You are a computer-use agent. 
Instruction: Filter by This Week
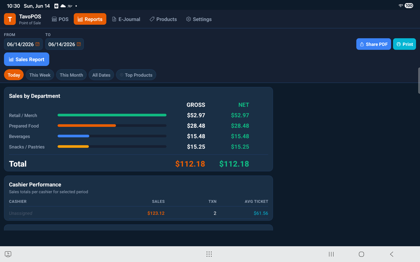click(x=40, y=75)
